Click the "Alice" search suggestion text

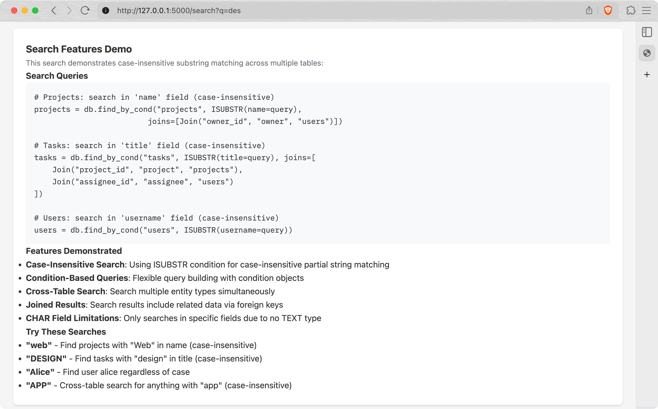[40, 372]
